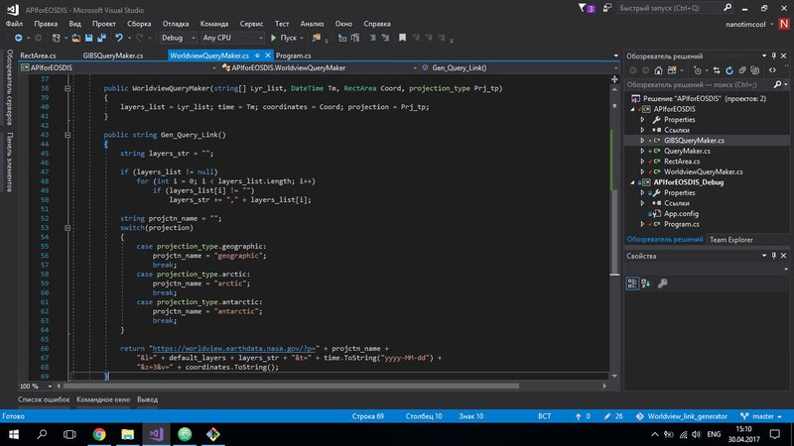This screenshot has width=794, height=446.
Task: Click Chrome icon in Windows taskbar
Action: point(99,434)
